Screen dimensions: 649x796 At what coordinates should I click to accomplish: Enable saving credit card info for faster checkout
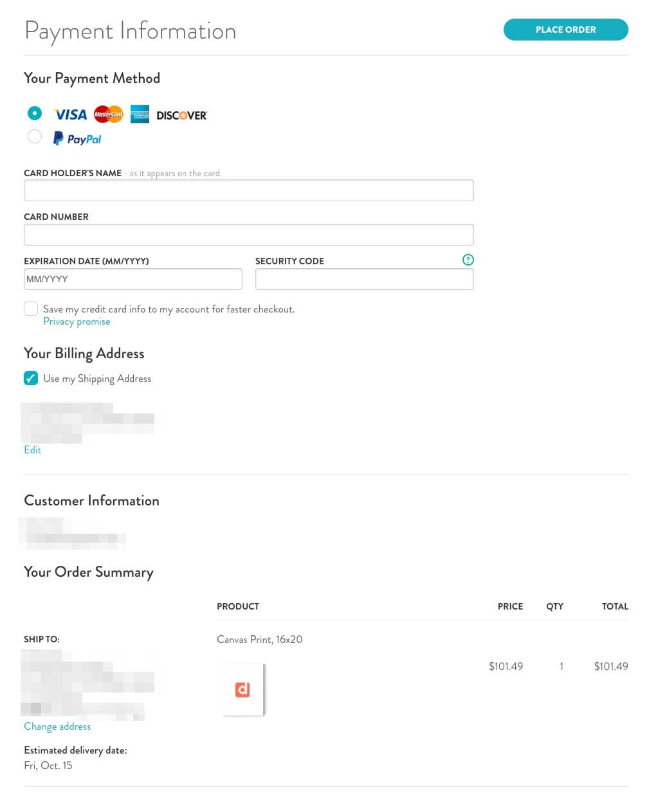(31, 309)
